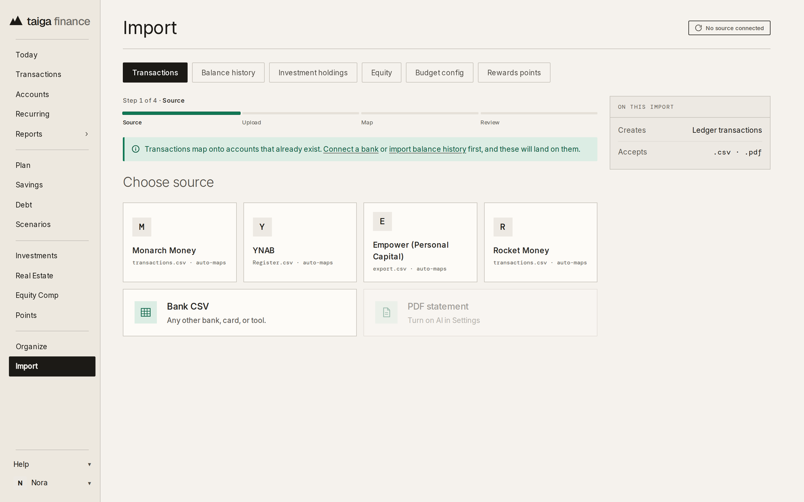The image size is (804, 502).
Task: Expand the Reports submenu chevron
Action: coord(87,134)
